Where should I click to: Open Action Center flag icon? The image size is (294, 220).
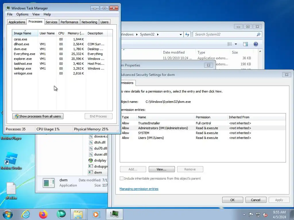point(251,215)
